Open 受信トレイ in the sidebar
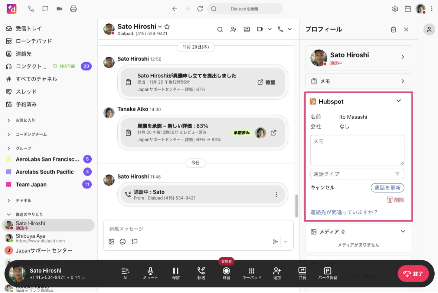This screenshot has height=293, width=438. pos(29,29)
